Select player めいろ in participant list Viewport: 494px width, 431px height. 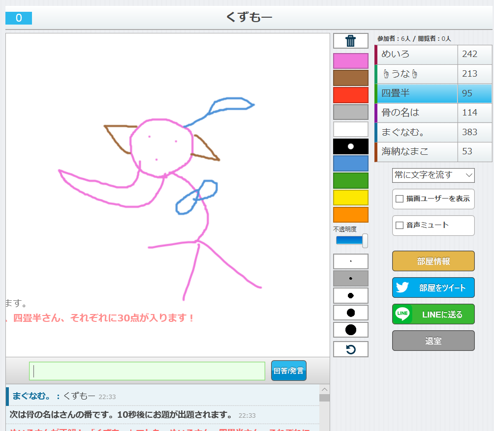click(416, 55)
